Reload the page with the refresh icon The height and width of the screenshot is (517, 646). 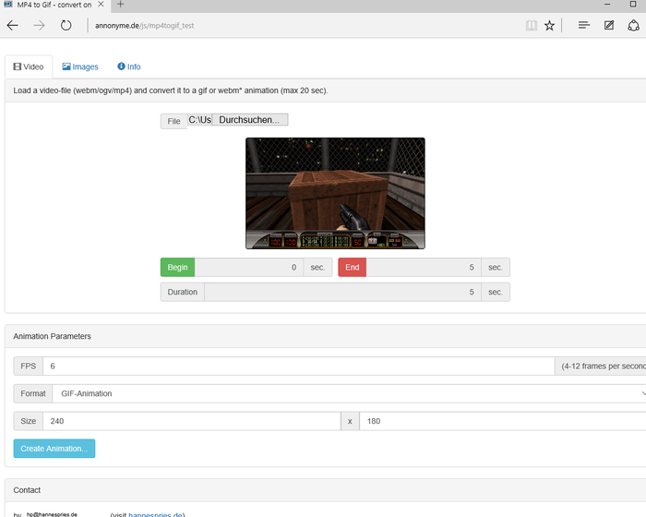(66, 26)
